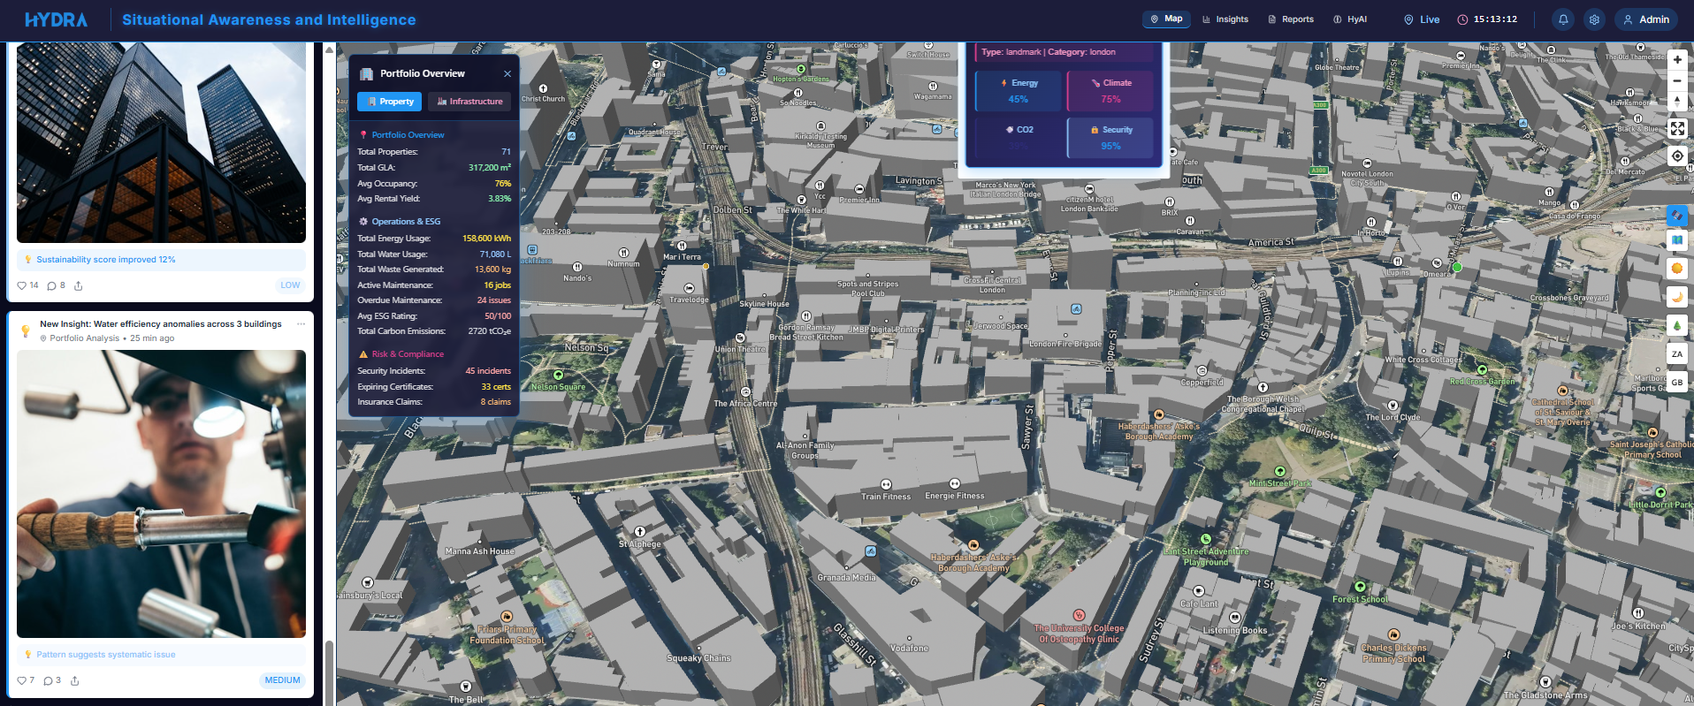The image size is (1694, 706).
Task: Open the Reports view
Action: point(1291,19)
